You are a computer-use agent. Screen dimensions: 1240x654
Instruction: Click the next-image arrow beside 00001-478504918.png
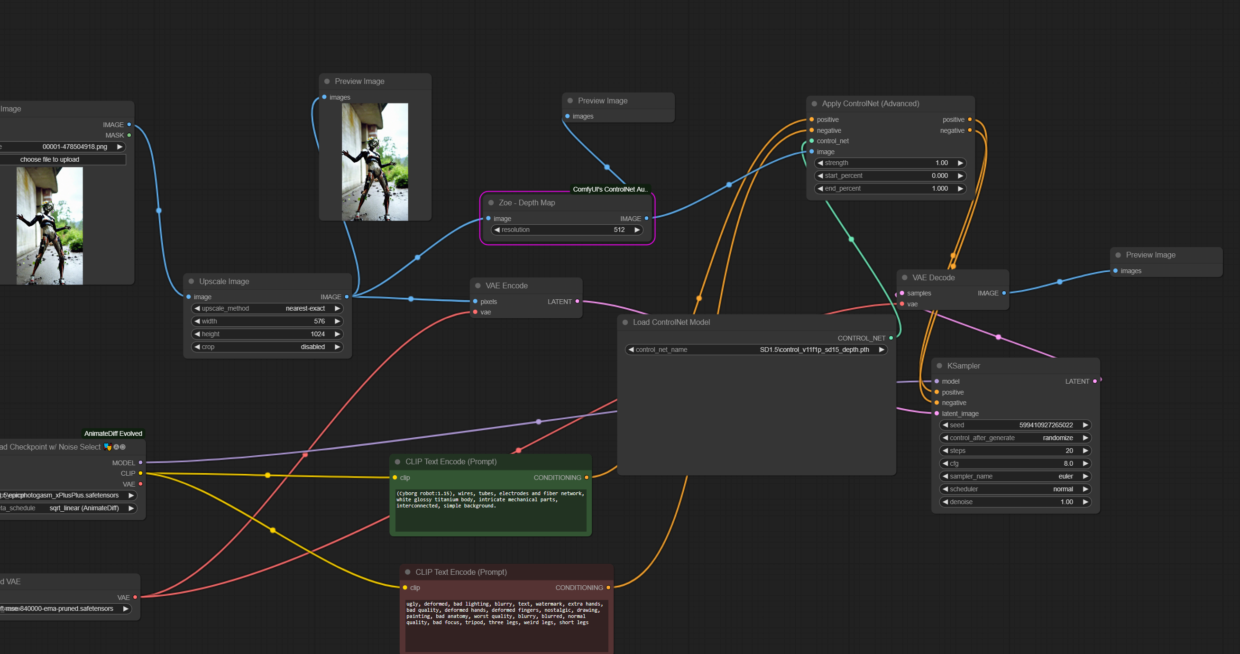119,147
